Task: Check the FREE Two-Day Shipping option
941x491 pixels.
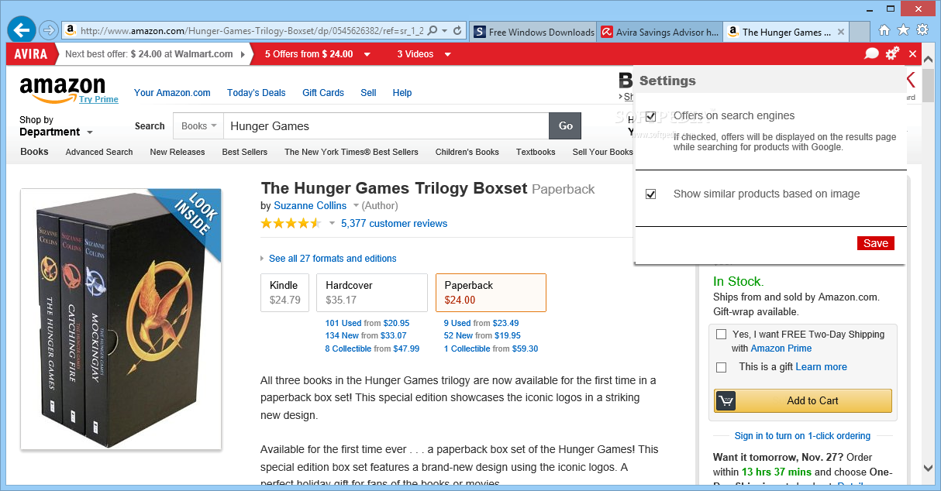Action: [x=722, y=335]
